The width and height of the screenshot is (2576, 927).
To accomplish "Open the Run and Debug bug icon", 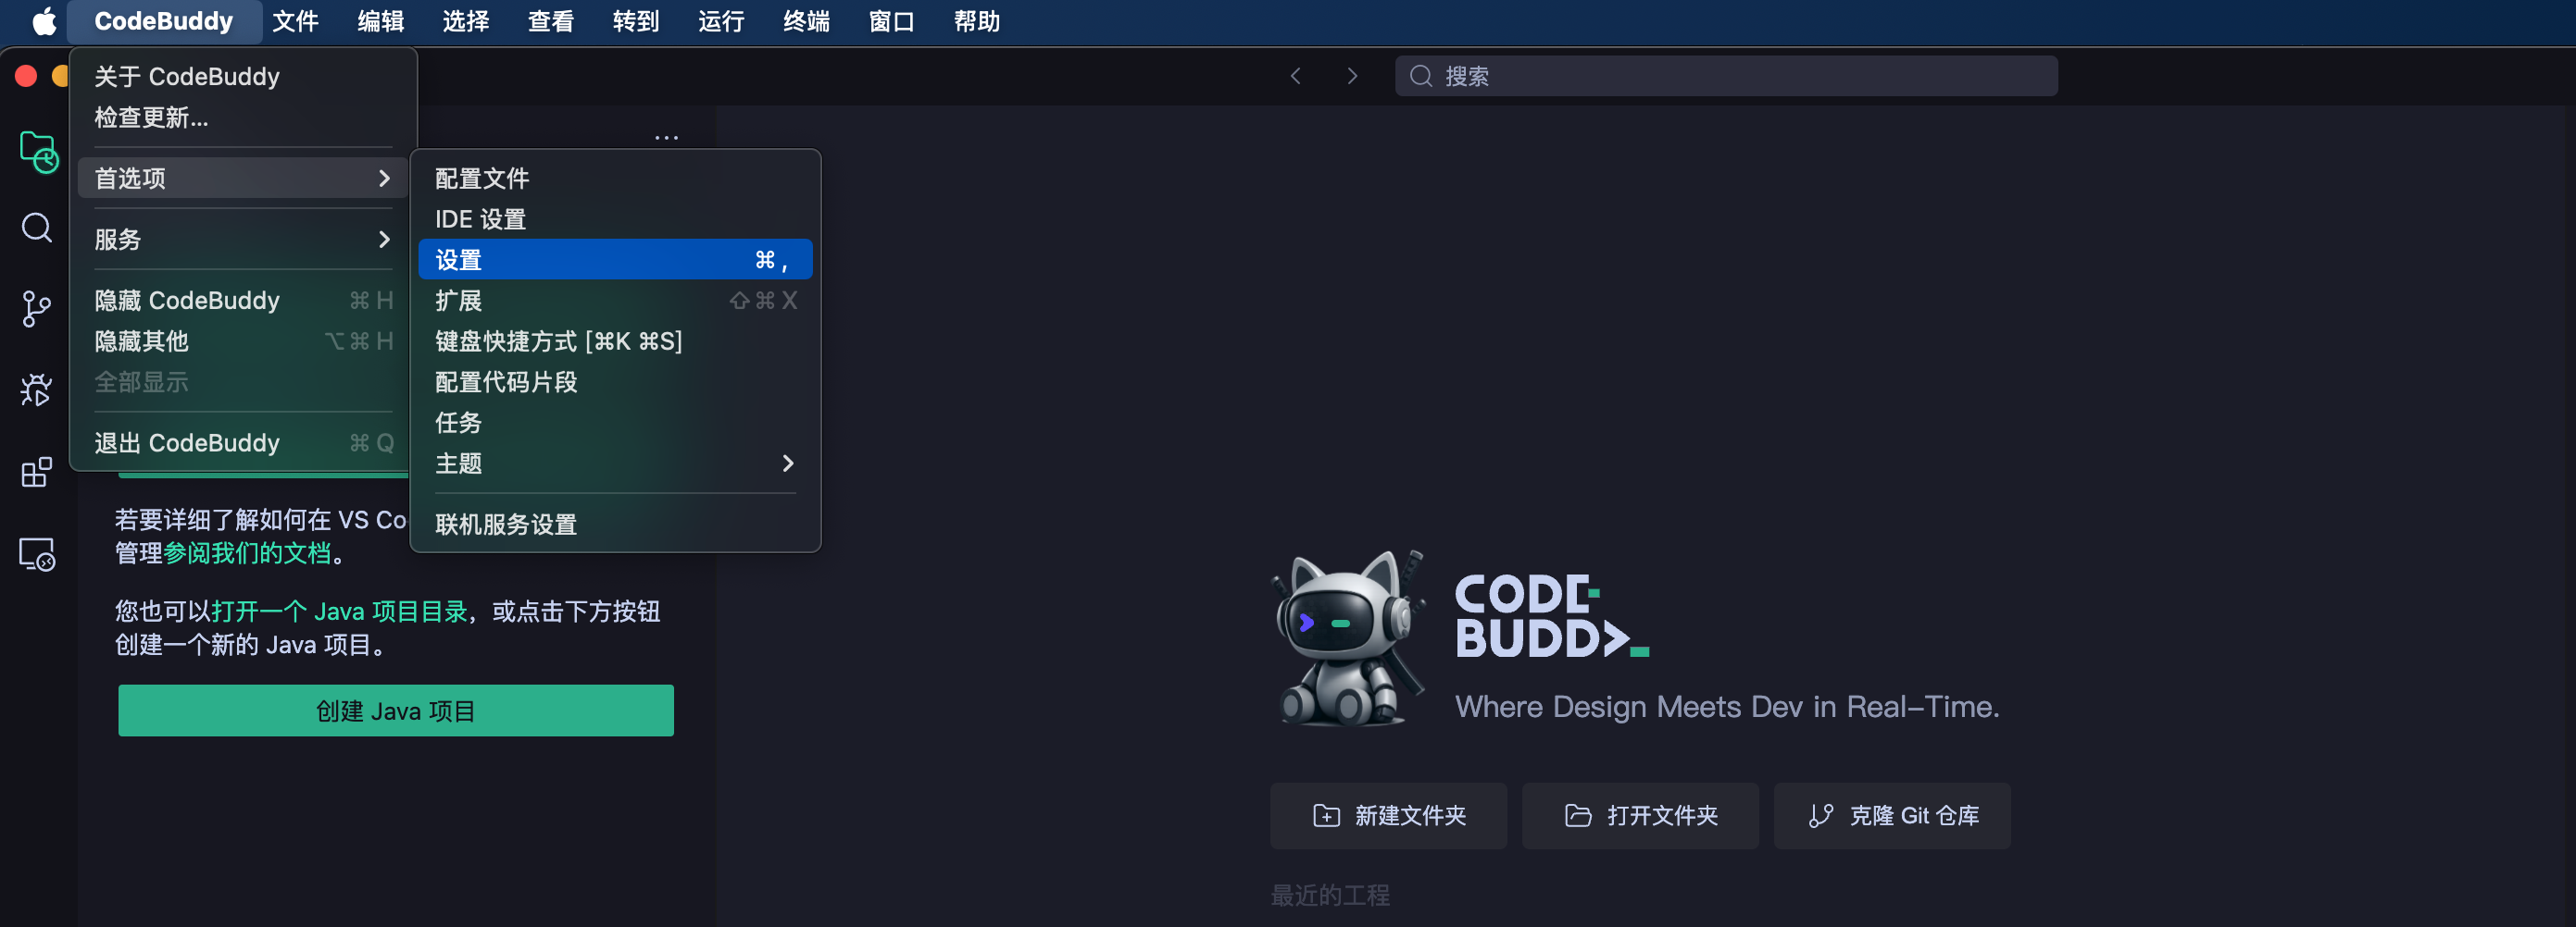I will [37, 389].
